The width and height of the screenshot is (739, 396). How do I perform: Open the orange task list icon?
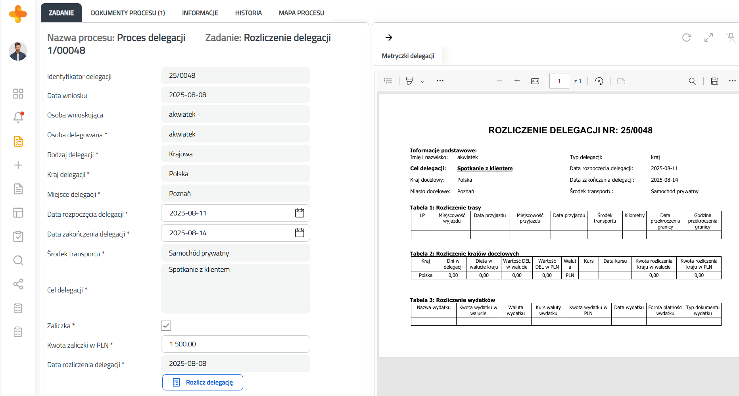click(18, 141)
